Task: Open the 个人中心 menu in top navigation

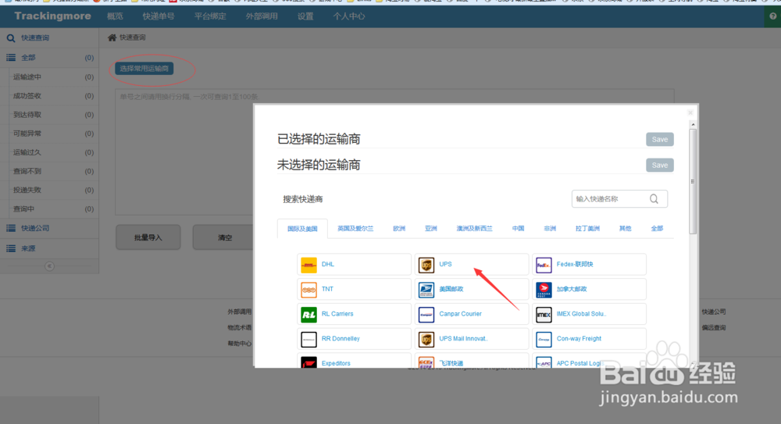Action: click(x=348, y=16)
